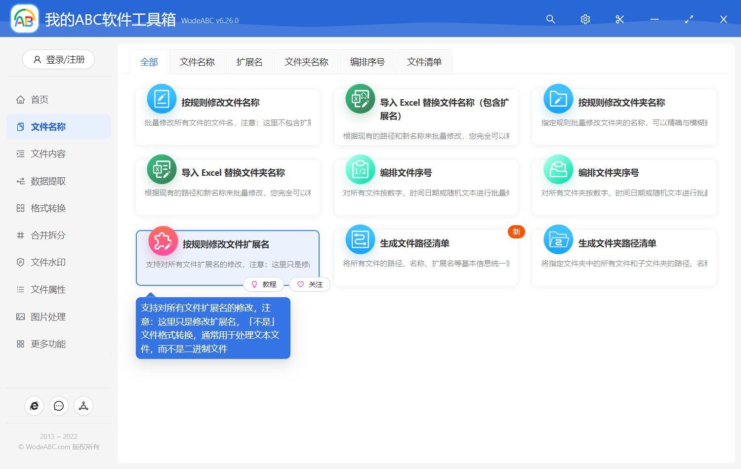Open the 按规则修改文件夹名称 folder icon
The image size is (741, 469).
tap(558, 99)
